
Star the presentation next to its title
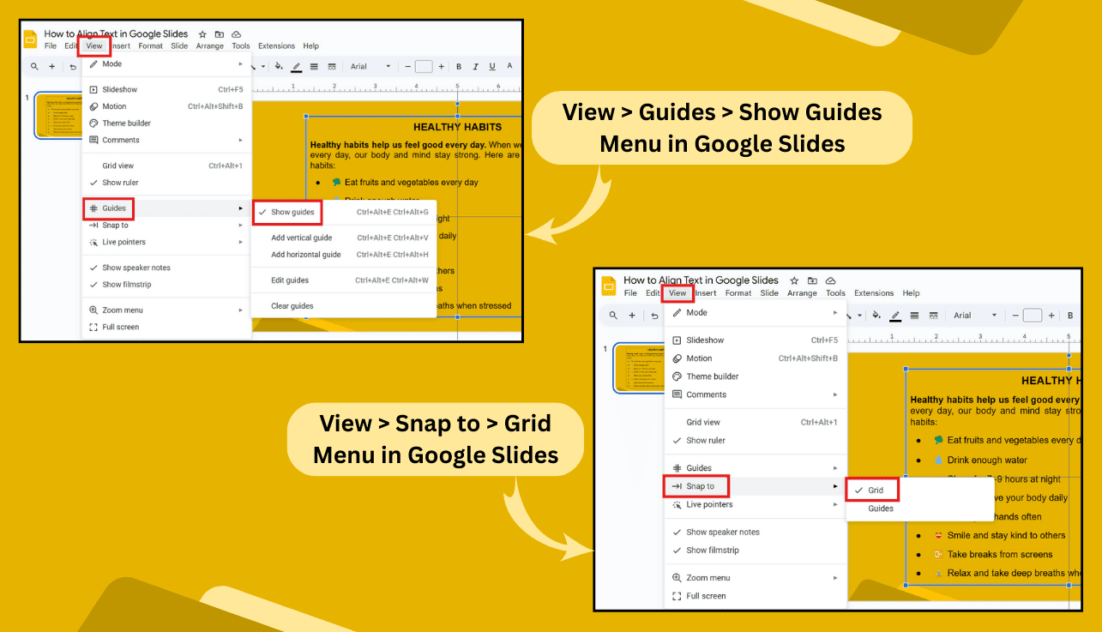[x=201, y=36]
